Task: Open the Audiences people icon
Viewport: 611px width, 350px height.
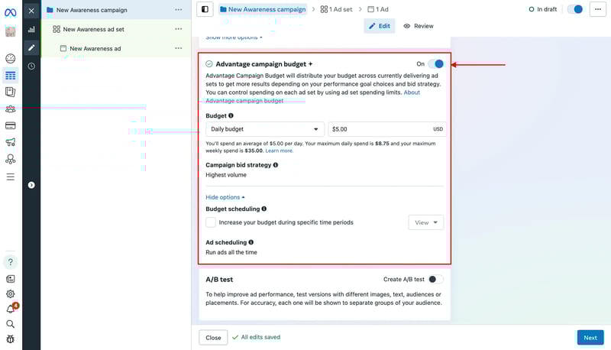Action: (11, 109)
